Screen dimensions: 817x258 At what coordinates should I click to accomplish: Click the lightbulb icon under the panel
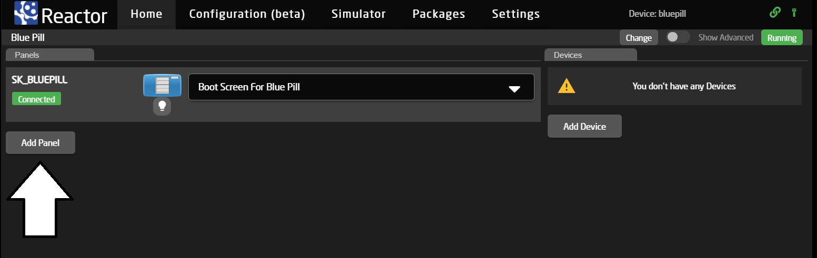(x=162, y=106)
